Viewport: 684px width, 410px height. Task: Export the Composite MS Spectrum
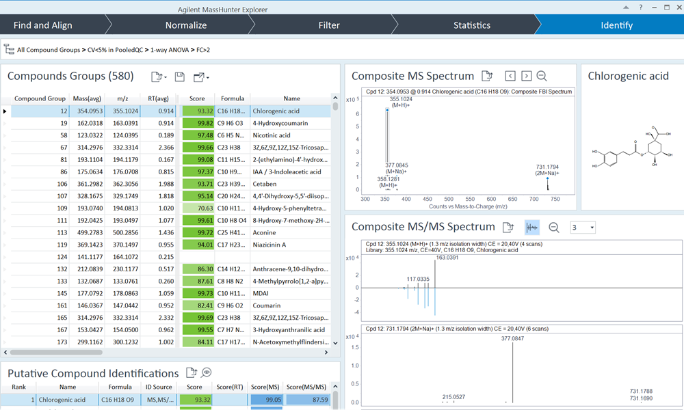pyautogui.click(x=487, y=77)
